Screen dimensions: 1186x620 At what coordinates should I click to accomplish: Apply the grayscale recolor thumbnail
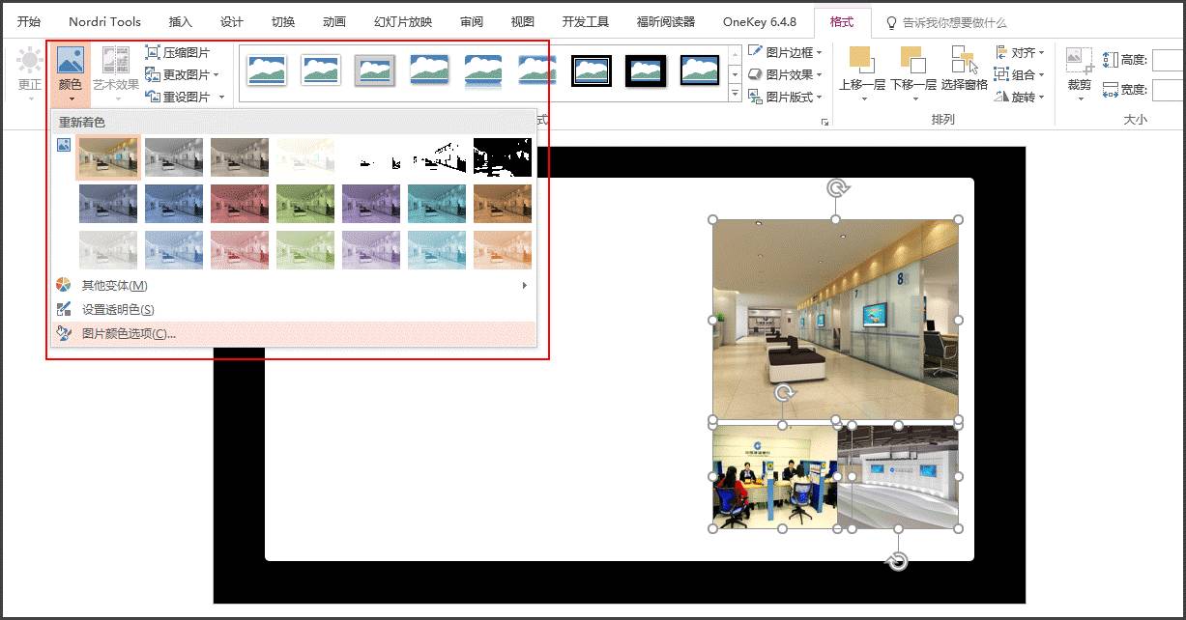point(175,156)
